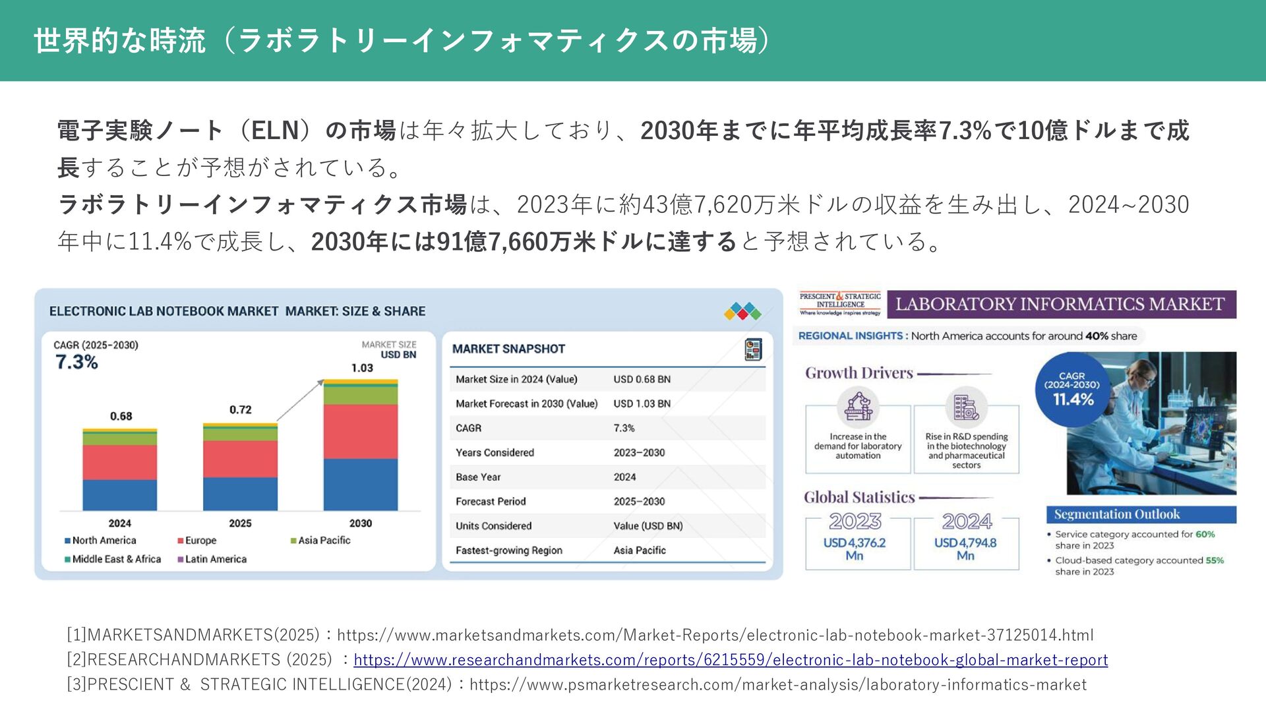Click the Laboratory Informatics Market purple banner

1061,305
